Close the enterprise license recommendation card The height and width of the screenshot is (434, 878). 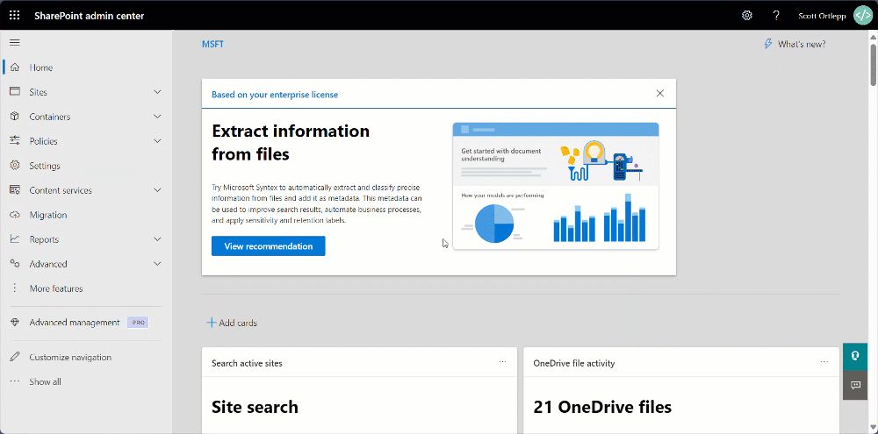pos(660,94)
